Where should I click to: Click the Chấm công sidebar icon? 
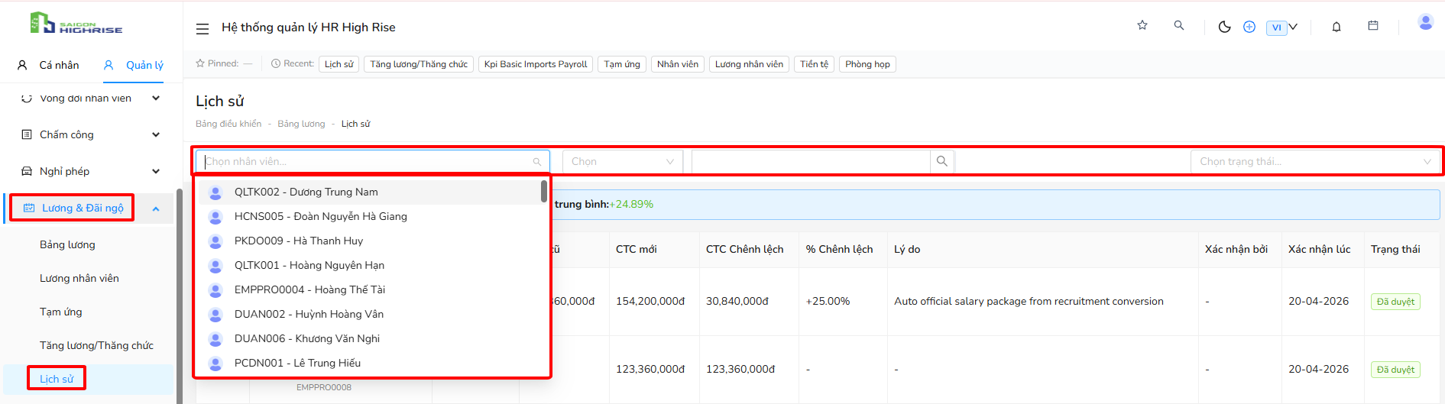coord(27,134)
